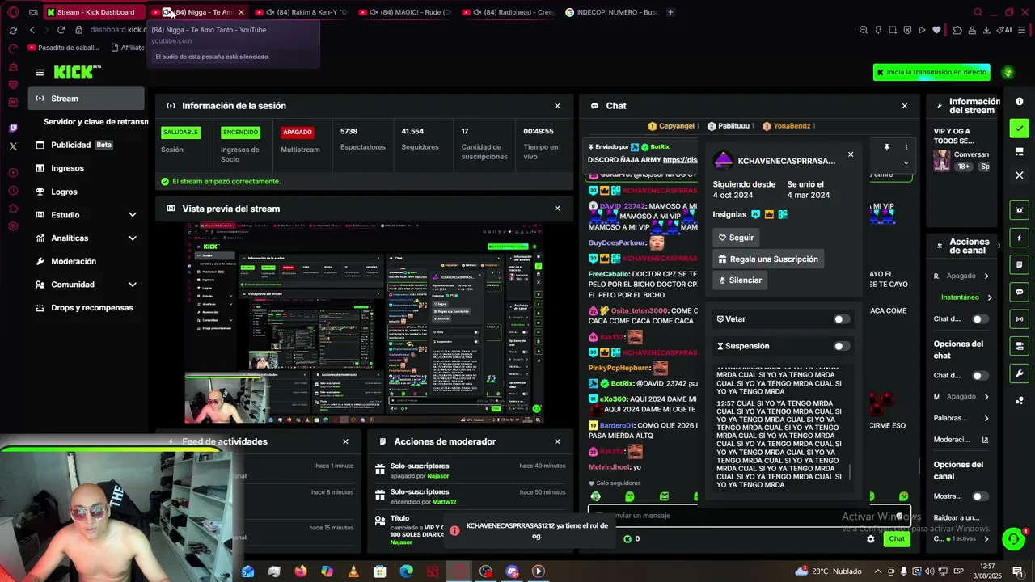1035x582 pixels.
Task: Open Firefox from the Windows taskbar
Action: click(x=301, y=571)
